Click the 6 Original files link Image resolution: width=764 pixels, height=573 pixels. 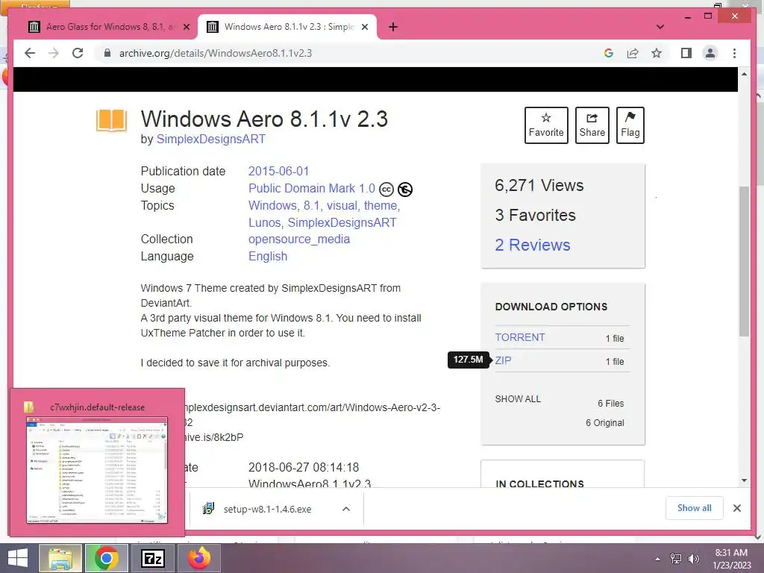(604, 423)
